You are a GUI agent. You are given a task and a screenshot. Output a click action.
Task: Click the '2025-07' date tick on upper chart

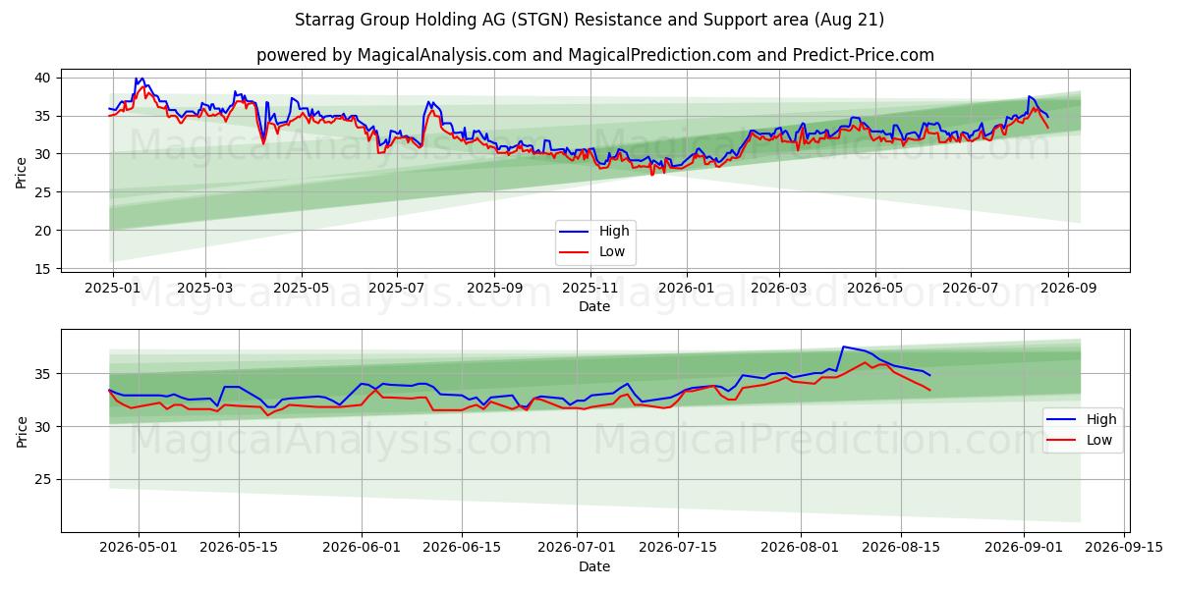point(397,288)
